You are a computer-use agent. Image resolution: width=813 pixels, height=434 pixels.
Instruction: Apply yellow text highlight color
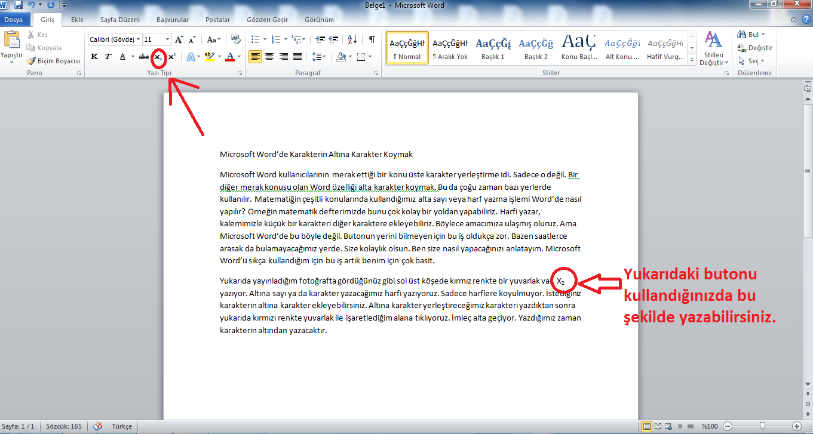click(208, 57)
